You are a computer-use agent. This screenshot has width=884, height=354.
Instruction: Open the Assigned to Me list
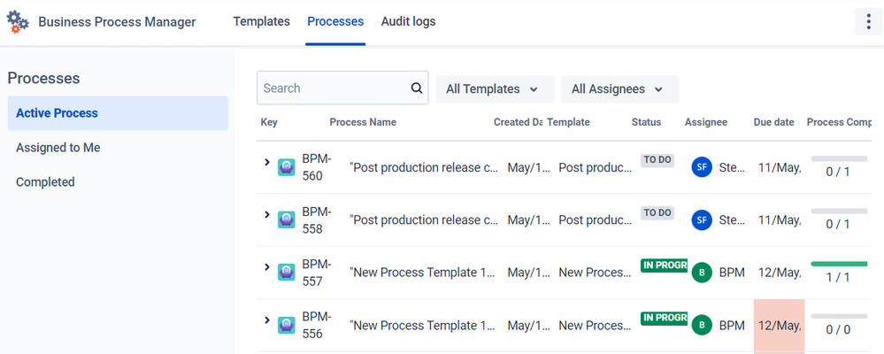pyautogui.click(x=58, y=148)
